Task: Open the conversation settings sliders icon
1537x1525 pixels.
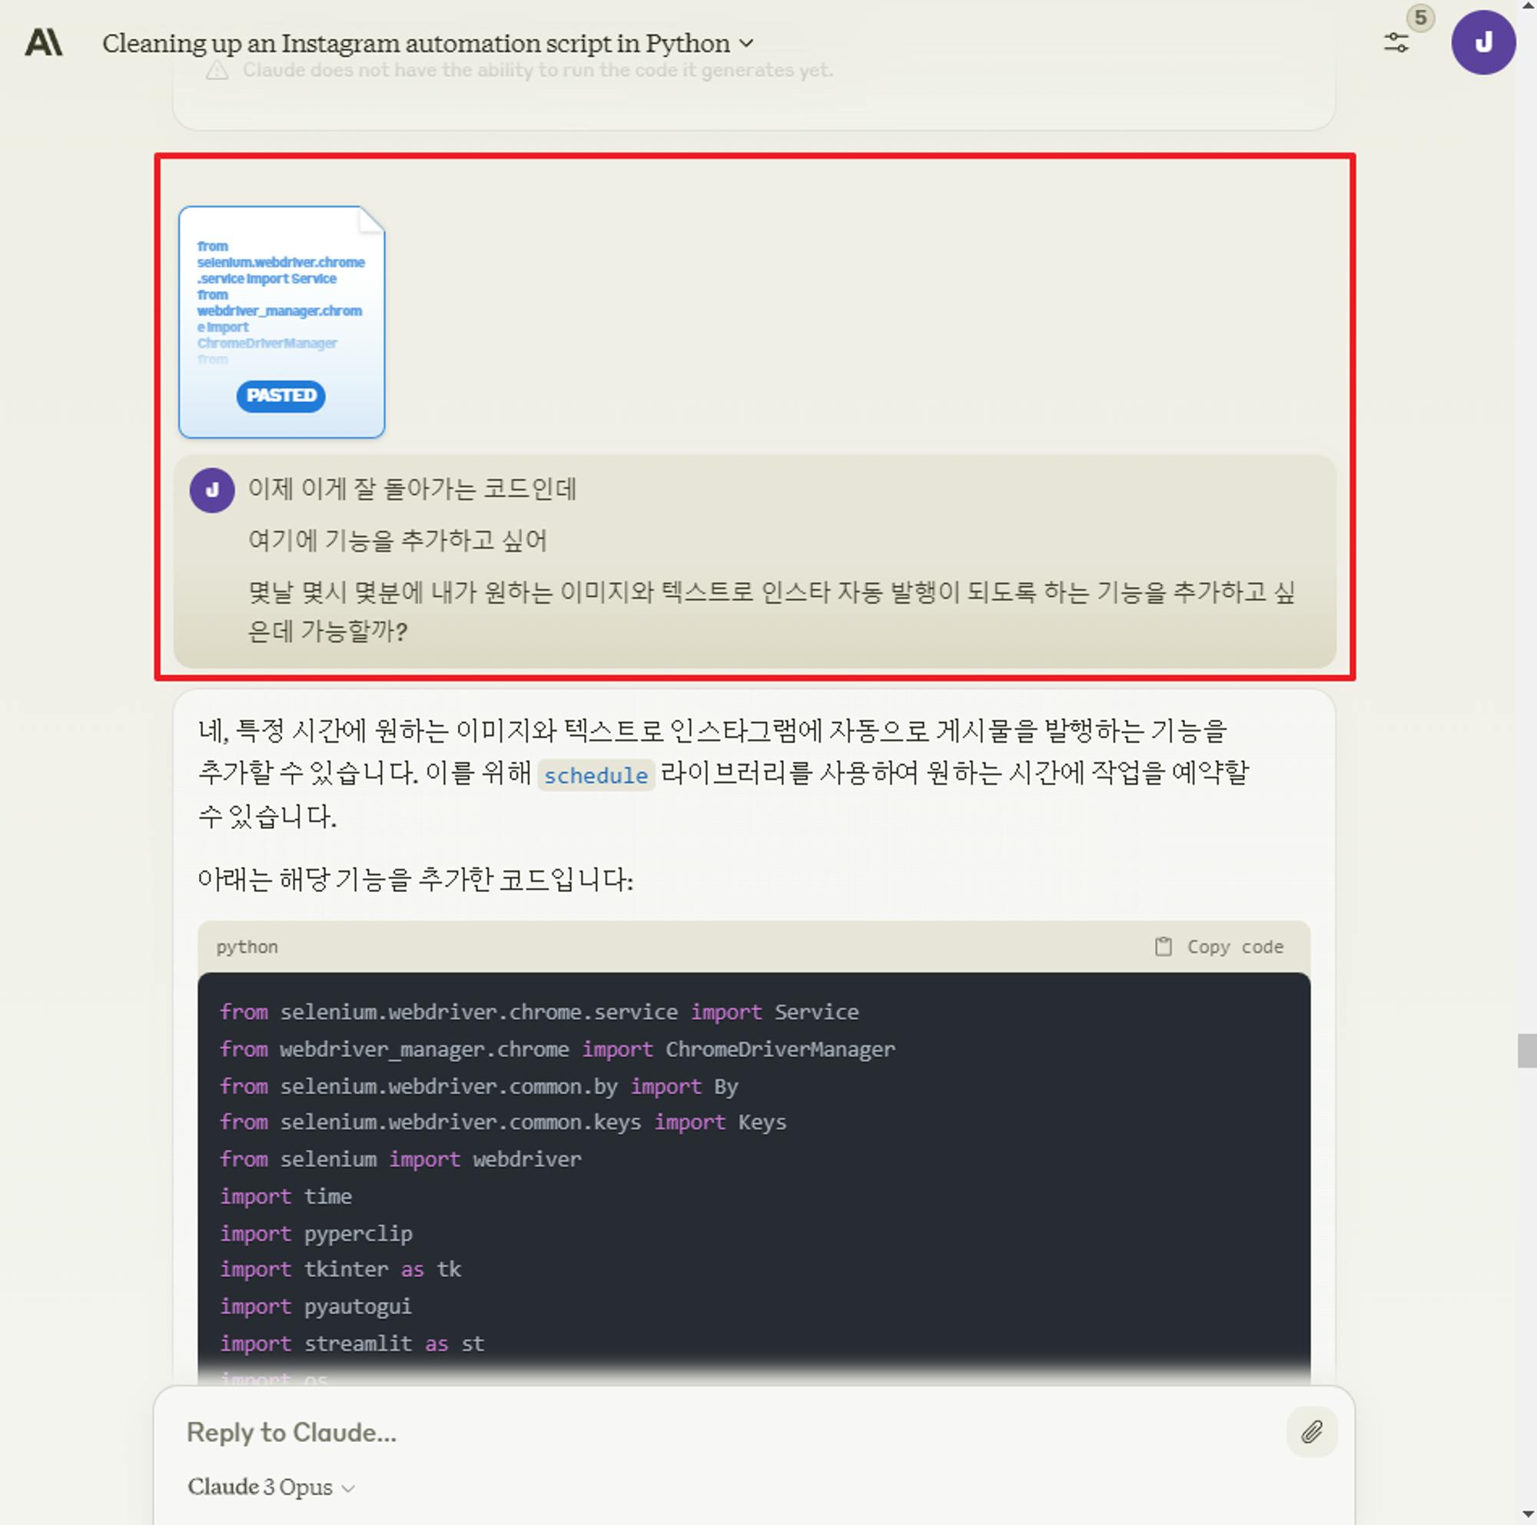Action: point(1396,43)
